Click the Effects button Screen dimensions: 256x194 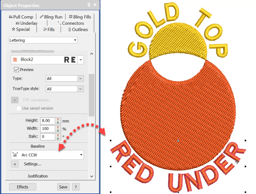pyautogui.click(x=22, y=187)
